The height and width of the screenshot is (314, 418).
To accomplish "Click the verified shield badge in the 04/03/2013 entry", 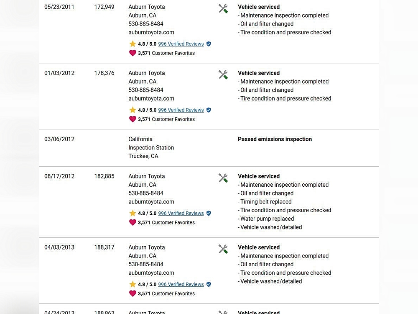I will click(209, 284).
